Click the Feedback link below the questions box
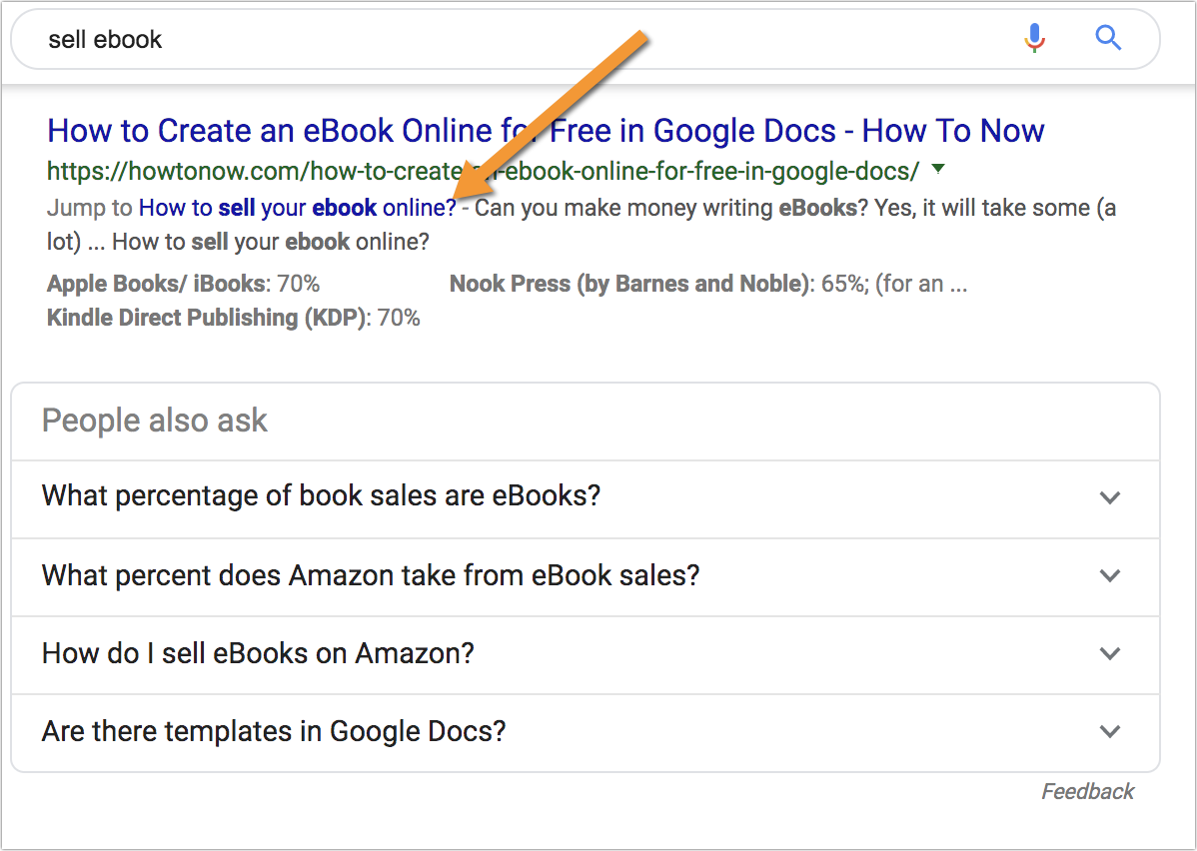Image resolution: width=1197 pixels, height=851 pixels. pos(1087,792)
